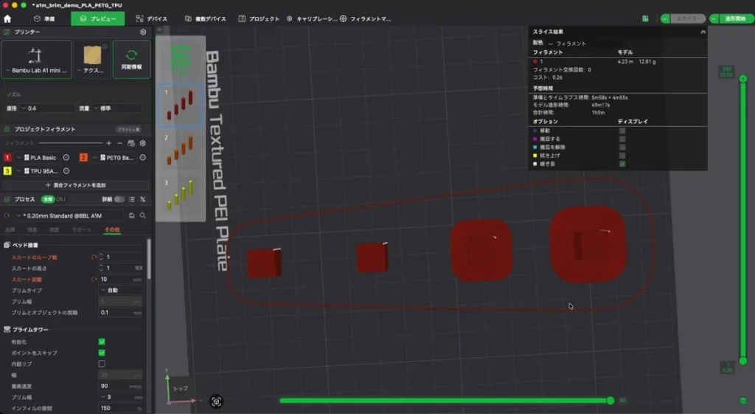Image resolution: width=755 pixels, height=414 pixels.
Task: Uncheck prime tower 有効化 checkbox
Action: tap(102, 342)
